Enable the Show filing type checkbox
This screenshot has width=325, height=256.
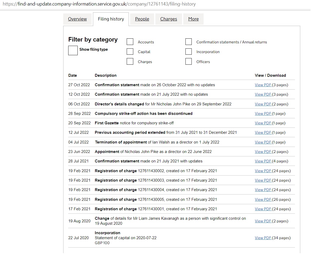[x=73, y=50]
